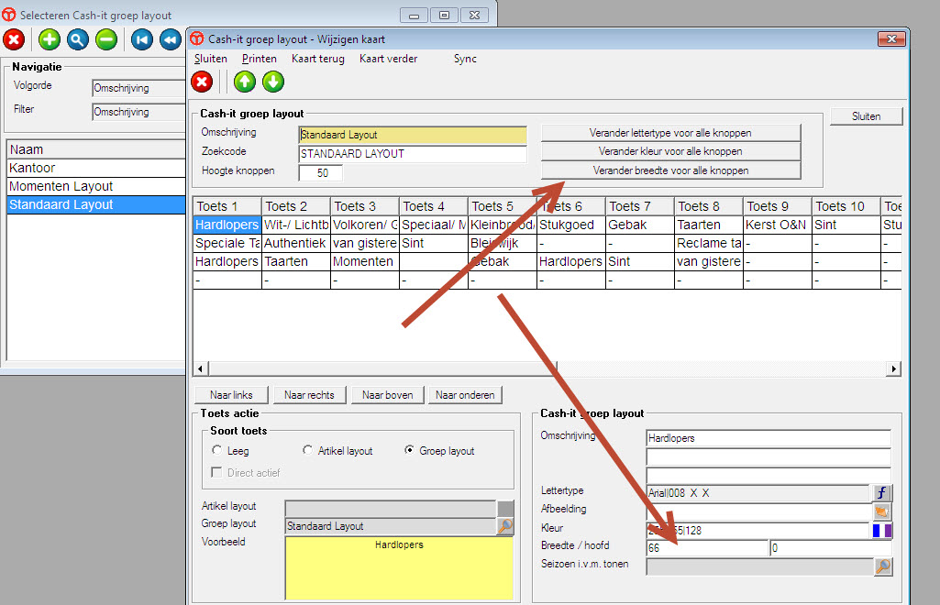Image resolution: width=940 pixels, height=605 pixels.
Task: Click Verander breedte voor alle knoppen
Action: pos(670,170)
